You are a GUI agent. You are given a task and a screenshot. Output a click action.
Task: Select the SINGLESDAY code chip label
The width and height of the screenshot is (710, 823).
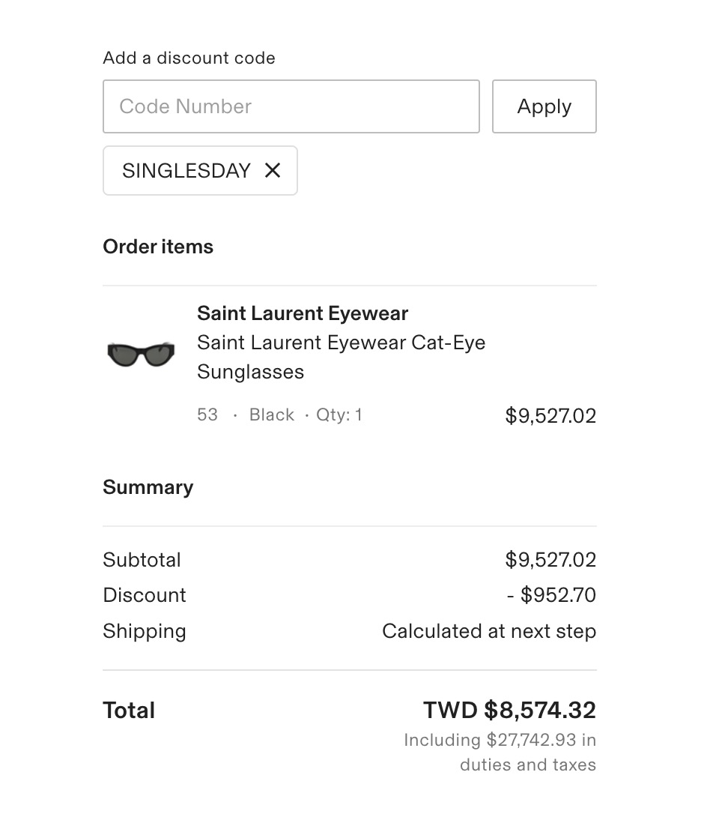[x=186, y=171]
